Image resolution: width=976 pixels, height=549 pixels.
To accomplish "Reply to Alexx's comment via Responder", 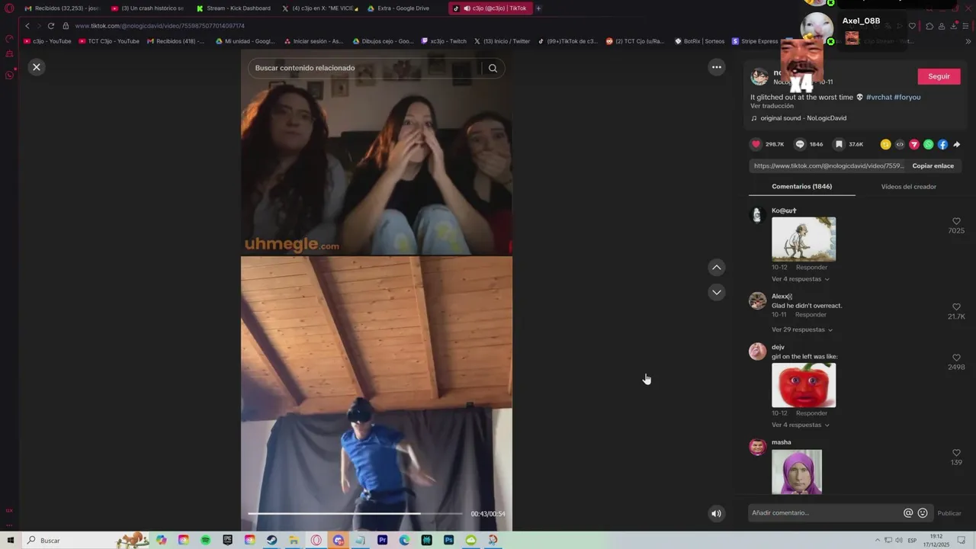I will tap(811, 315).
